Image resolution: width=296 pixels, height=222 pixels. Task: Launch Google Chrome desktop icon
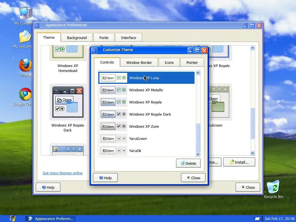click(25, 94)
